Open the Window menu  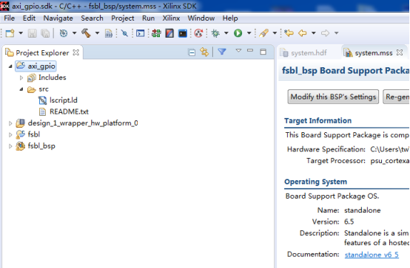point(201,18)
